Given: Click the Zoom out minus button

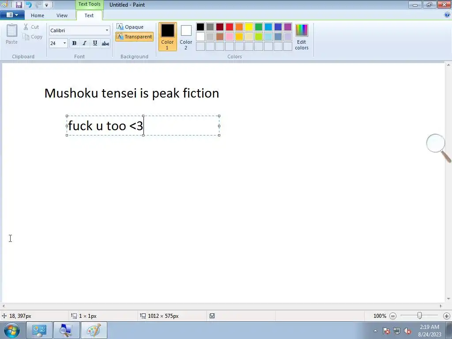Looking at the screenshot, I should click(392, 316).
